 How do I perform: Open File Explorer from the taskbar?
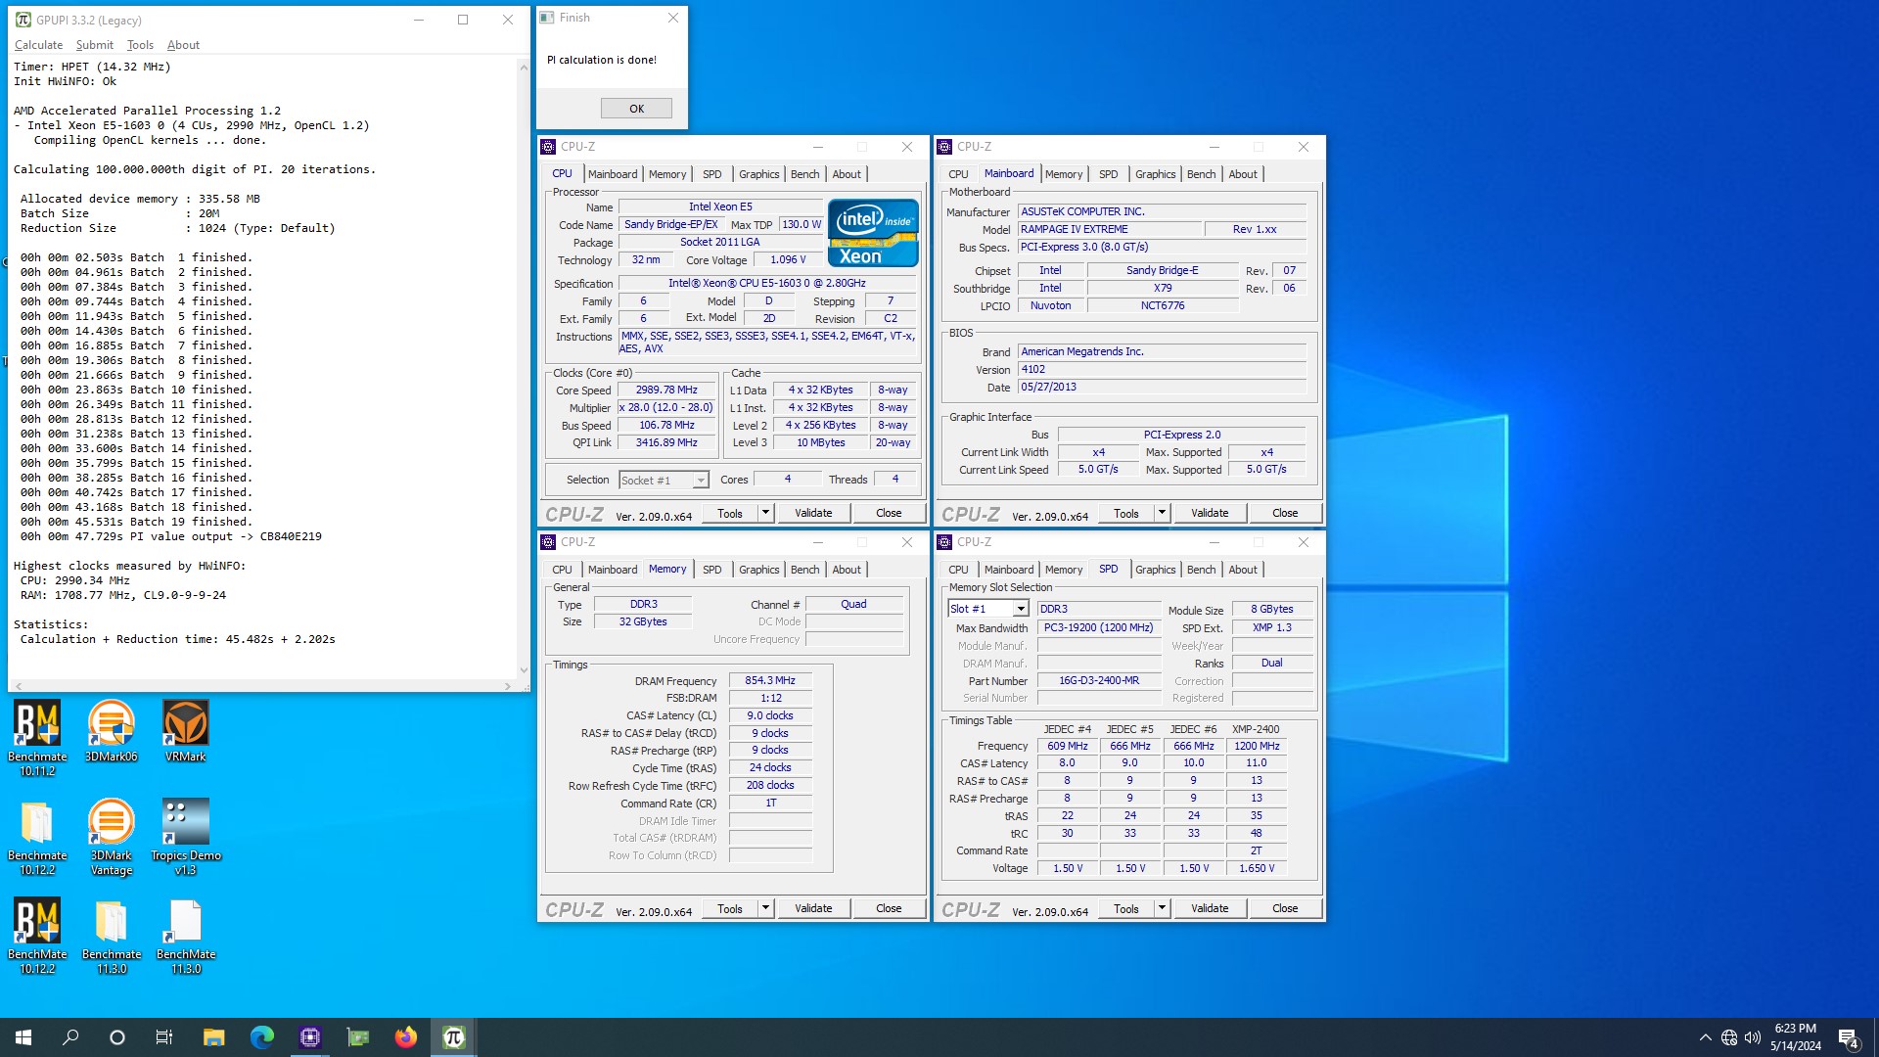[213, 1037]
